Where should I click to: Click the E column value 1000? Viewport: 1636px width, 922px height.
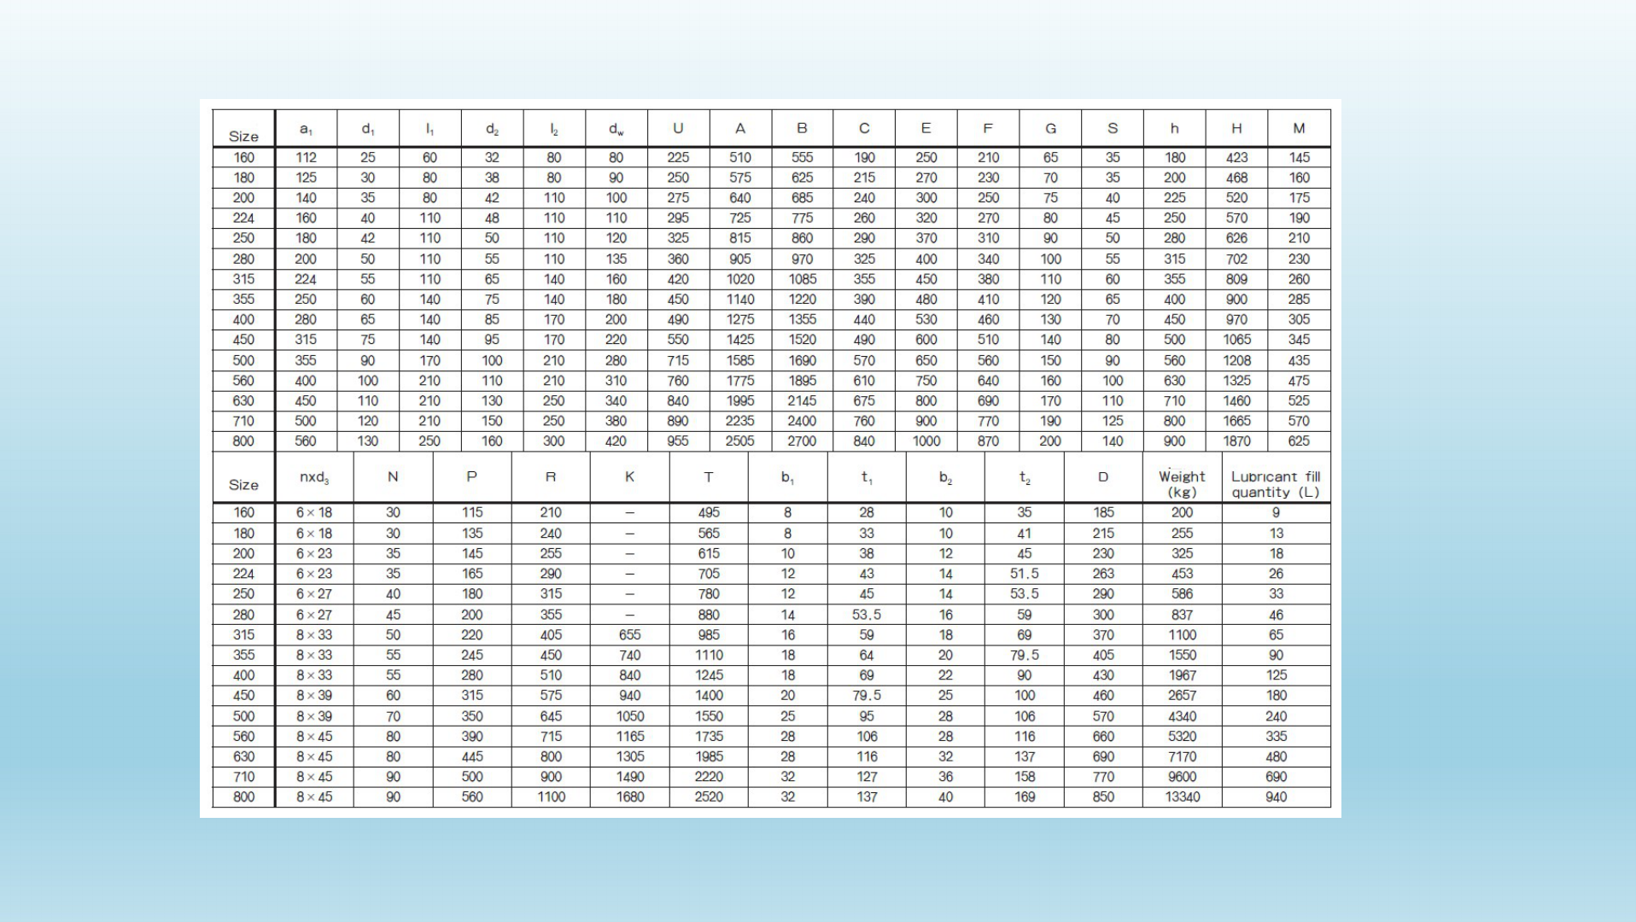click(x=926, y=441)
